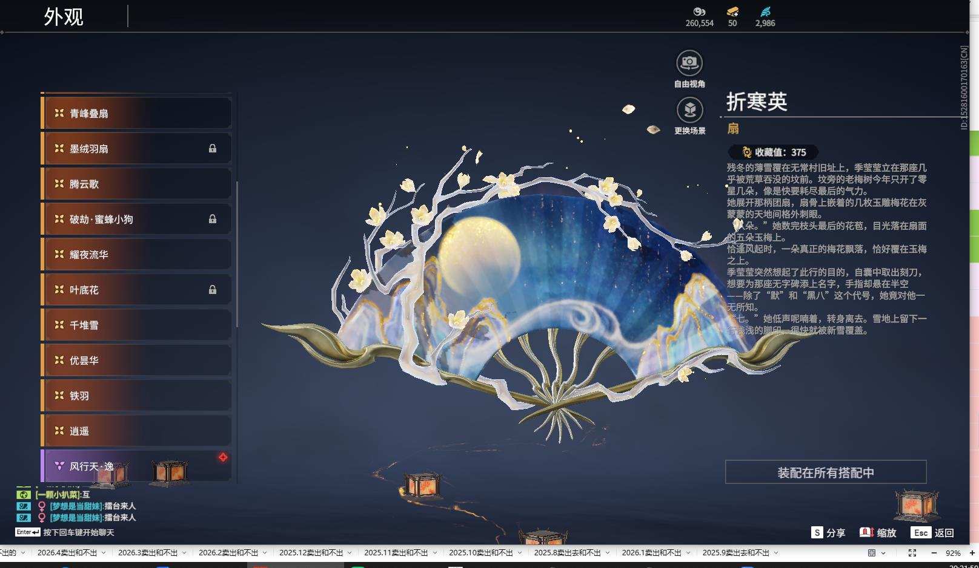Image resolution: width=979 pixels, height=568 pixels.
Task: Click the 2,986 feather currency amount
Action: point(765,23)
